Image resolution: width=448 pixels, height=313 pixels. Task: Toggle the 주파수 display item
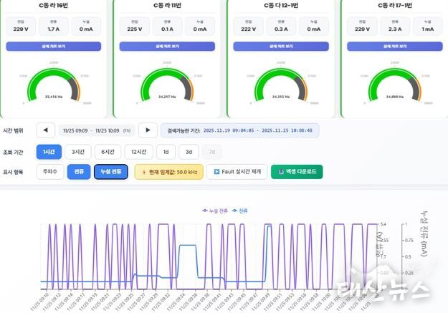(49, 172)
